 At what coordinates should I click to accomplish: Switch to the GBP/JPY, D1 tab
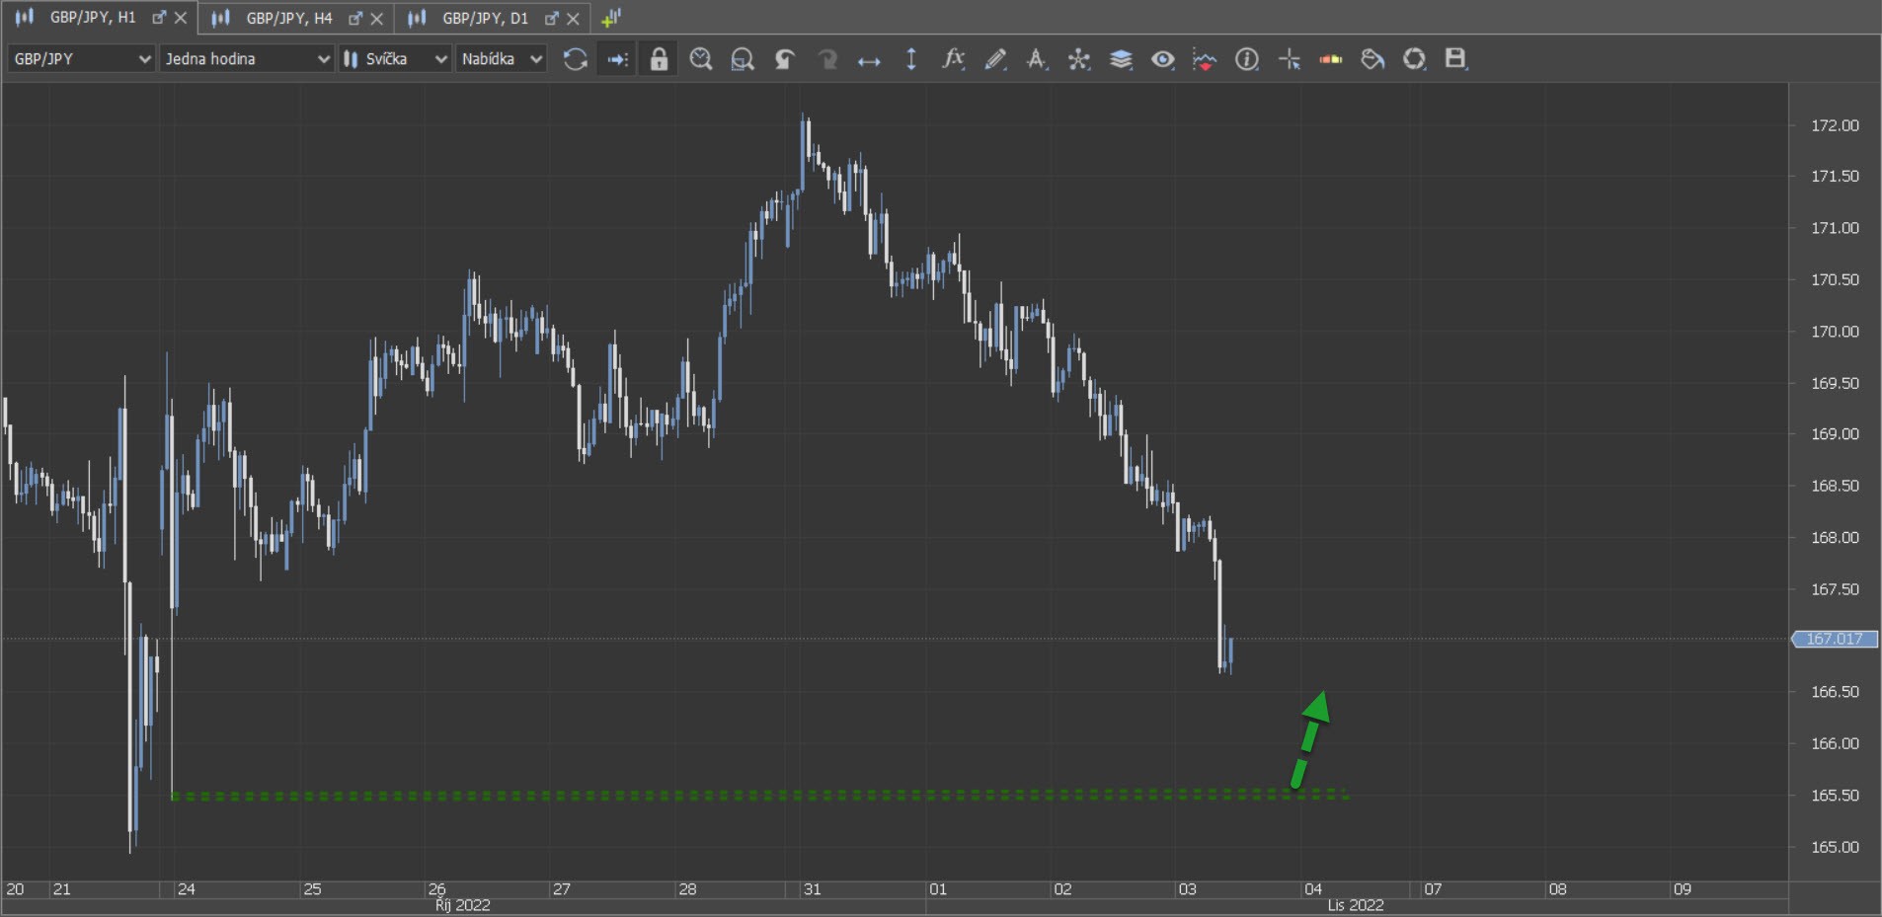pos(485,18)
